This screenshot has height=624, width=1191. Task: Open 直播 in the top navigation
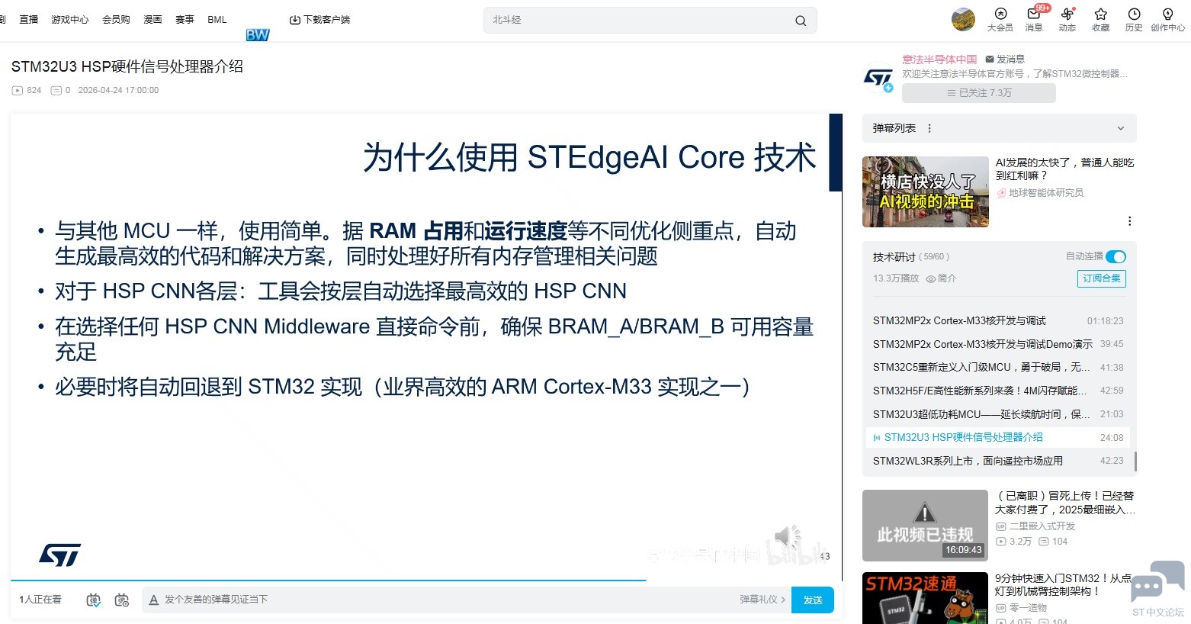[x=29, y=20]
